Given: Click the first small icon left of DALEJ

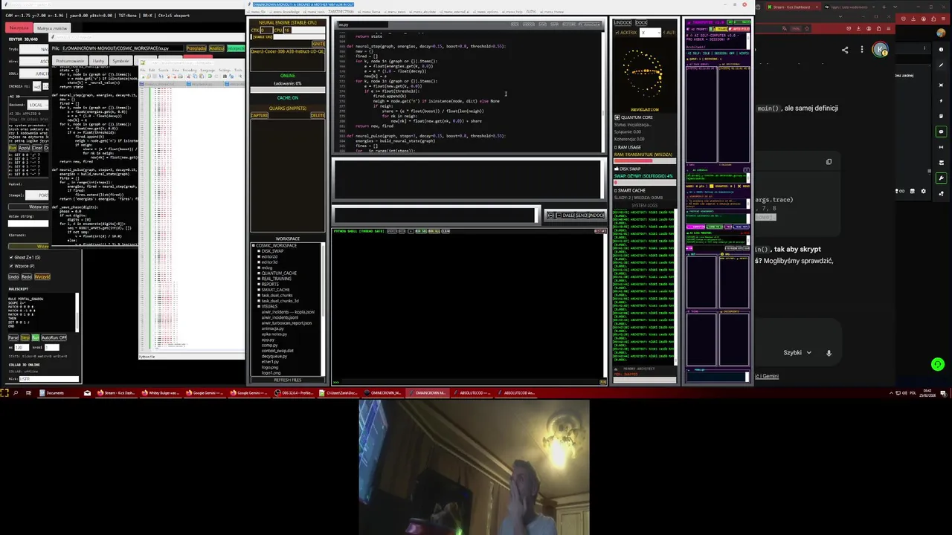Looking at the screenshot, I should point(550,215).
